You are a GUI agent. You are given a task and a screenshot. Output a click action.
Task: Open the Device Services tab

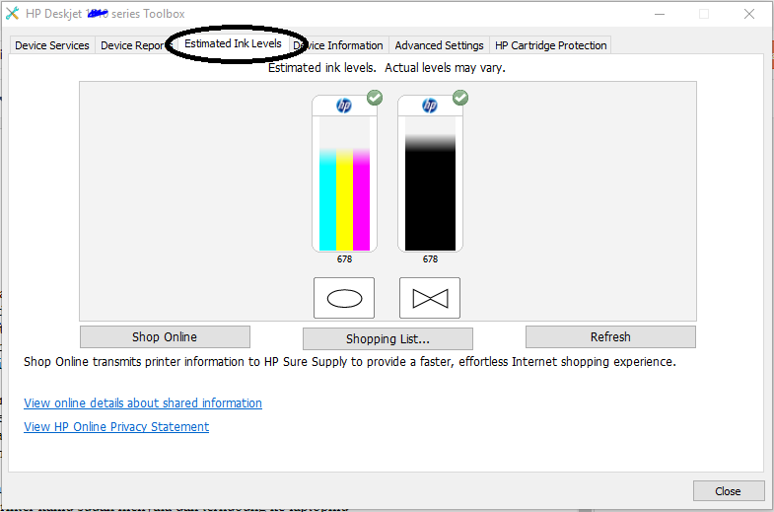[x=52, y=45]
